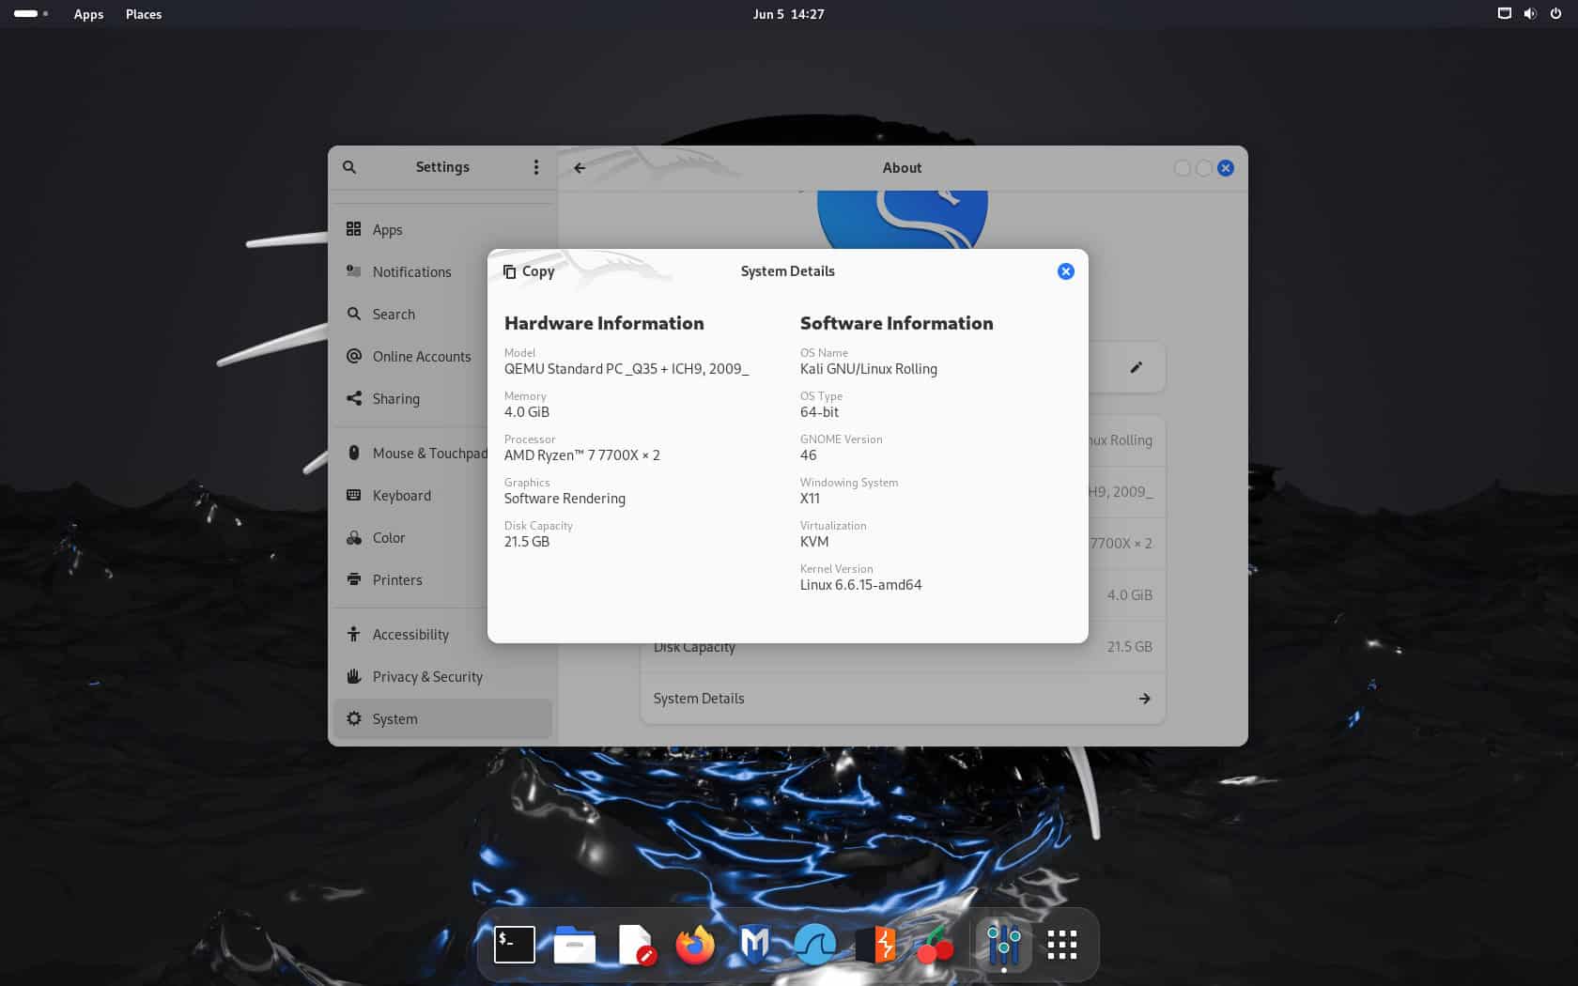Open Printers settings from the sidebar

tap(396, 579)
